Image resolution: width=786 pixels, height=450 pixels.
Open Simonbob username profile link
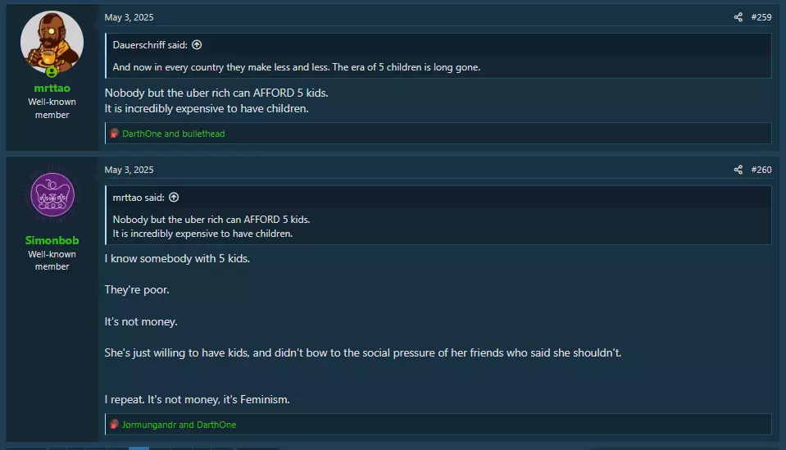52,240
